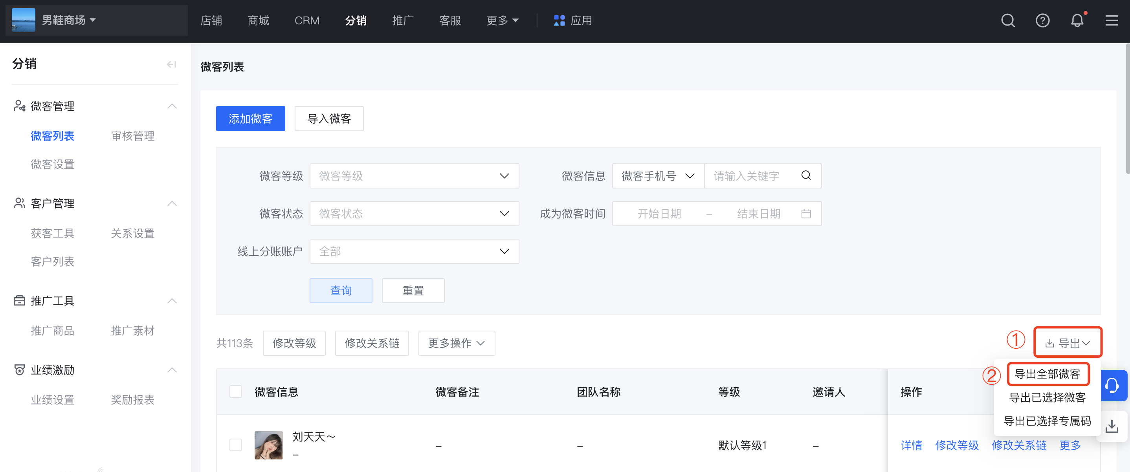The image size is (1130, 472).
Task: Open the 导出 export dropdown
Action: (x=1068, y=343)
